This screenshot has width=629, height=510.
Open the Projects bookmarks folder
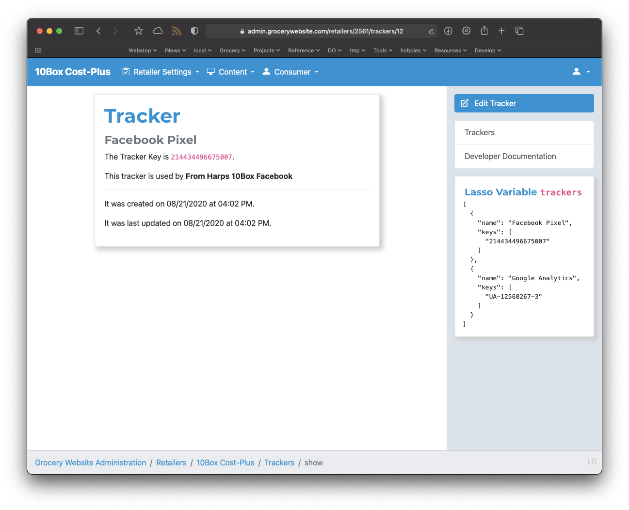click(267, 50)
